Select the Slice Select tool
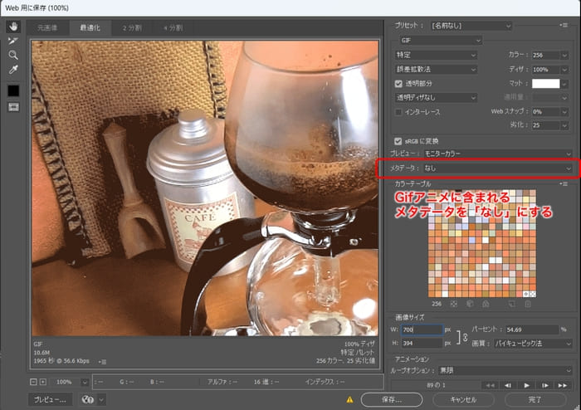The width and height of the screenshot is (581, 410). (13, 40)
